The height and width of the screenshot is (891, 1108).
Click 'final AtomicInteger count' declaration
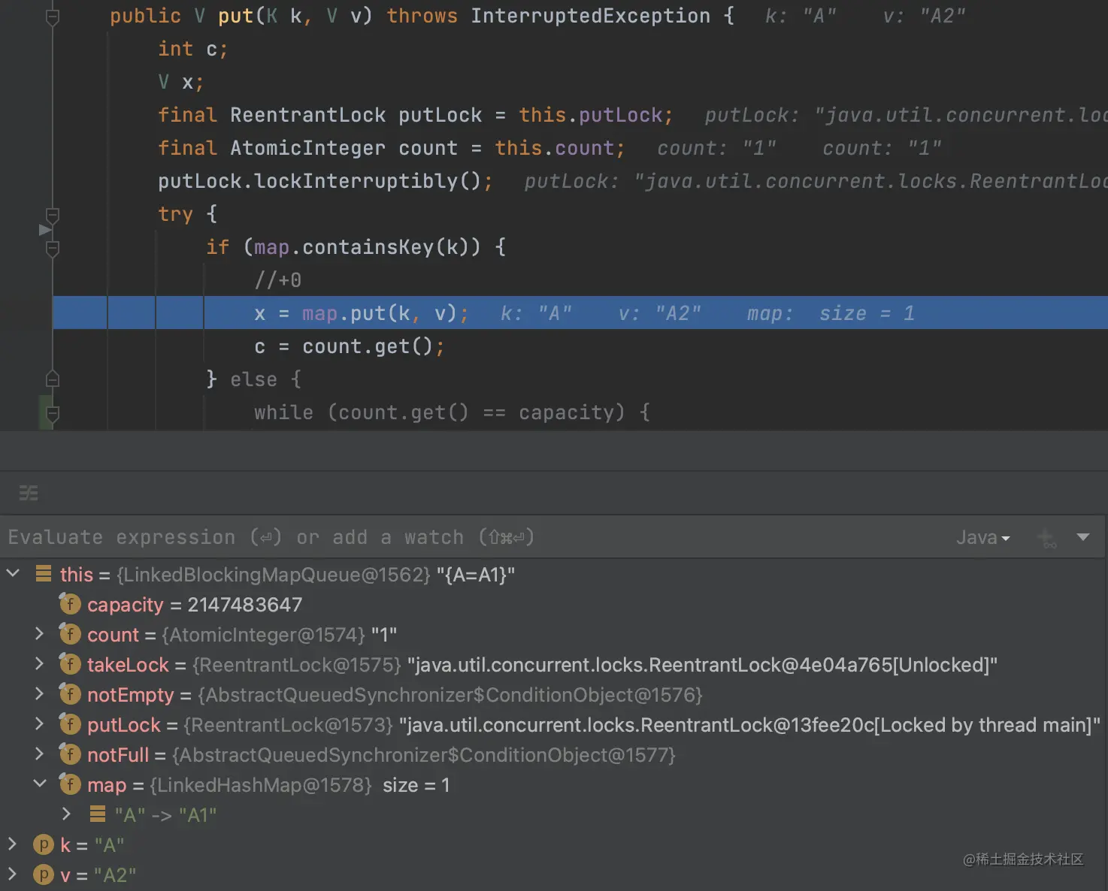point(307,148)
